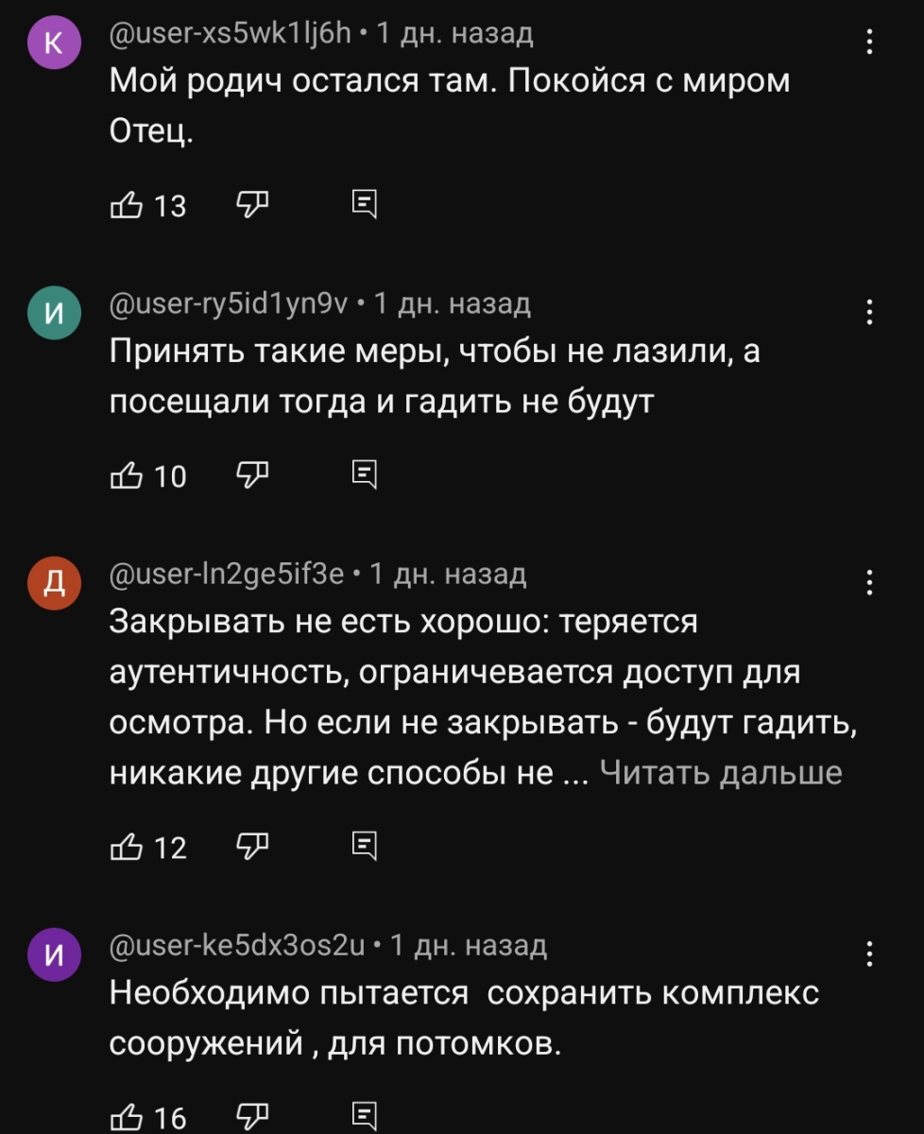Image resolution: width=924 pixels, height=1134 pixels.
Task: Reply to the comment by user-ry5id1yn9v
Action: (364, 475)
